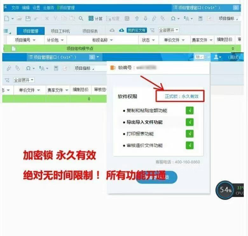Click the document icon in 项目结构根节点 row
248x236 pixels.
point(14,48)
